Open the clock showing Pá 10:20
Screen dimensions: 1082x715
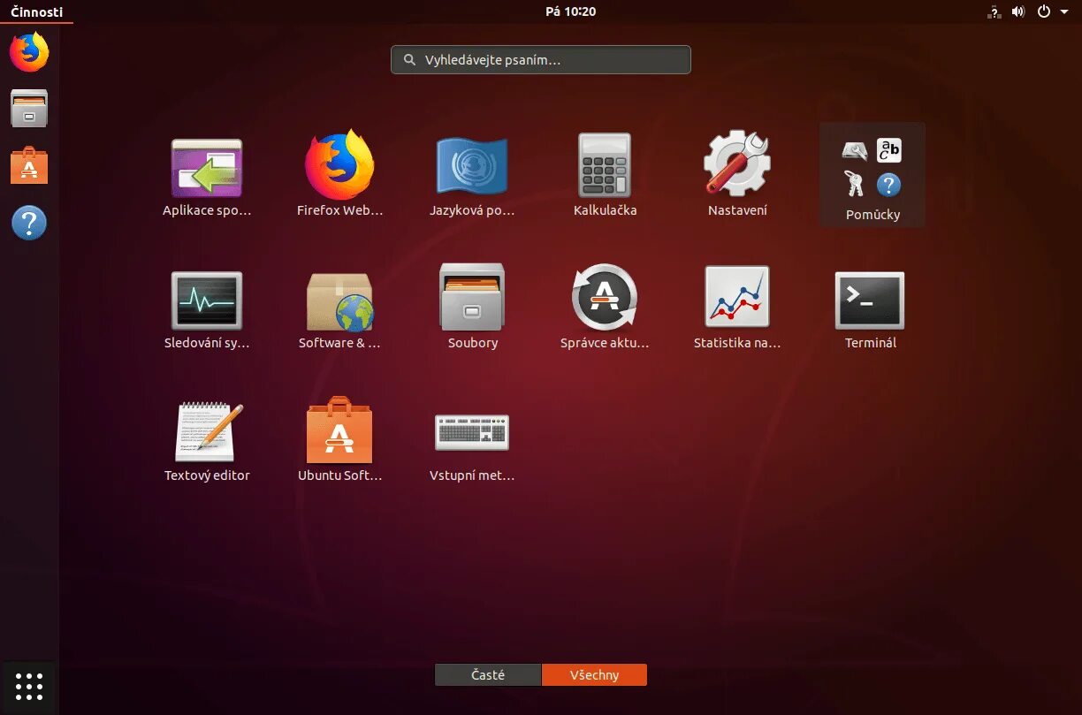coord(570,11)
